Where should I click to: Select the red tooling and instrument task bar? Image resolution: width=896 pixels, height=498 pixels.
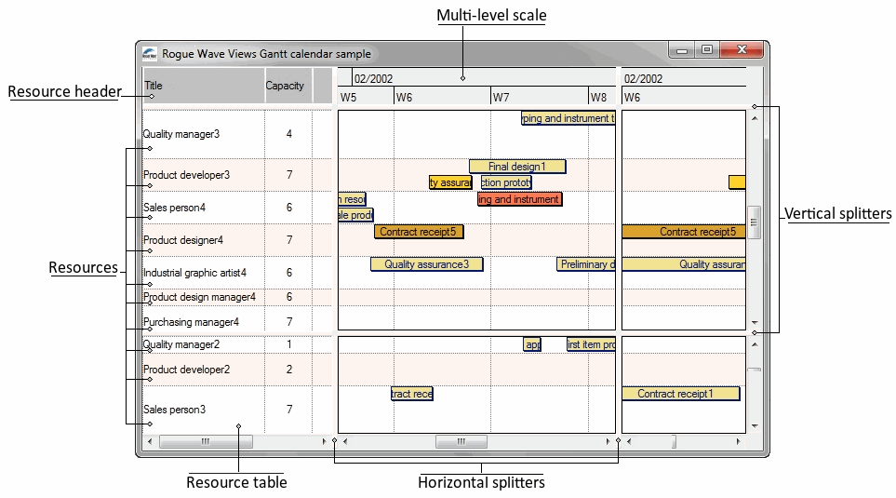coord(520,199)
